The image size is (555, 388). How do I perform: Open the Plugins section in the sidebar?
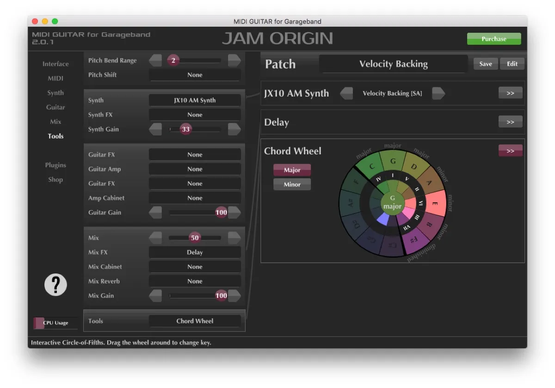55,165
